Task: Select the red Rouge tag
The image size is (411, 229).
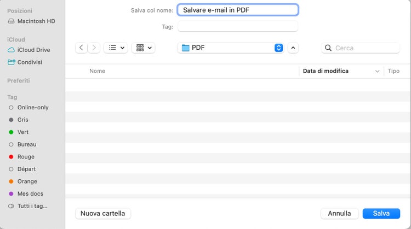Action: tap(26, 157)
